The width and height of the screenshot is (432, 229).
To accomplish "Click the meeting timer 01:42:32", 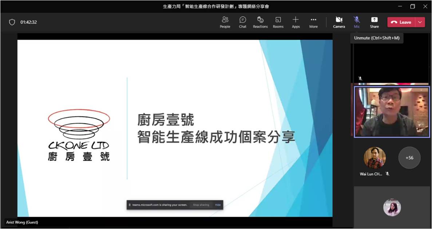I will tap(28, 22).
